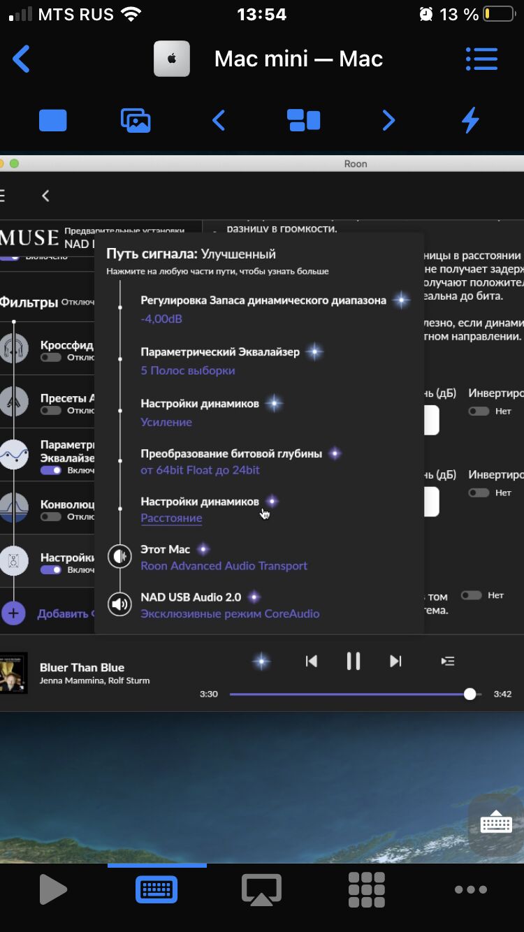Select the keyboard tab in bottom bar

coord(157,890)
